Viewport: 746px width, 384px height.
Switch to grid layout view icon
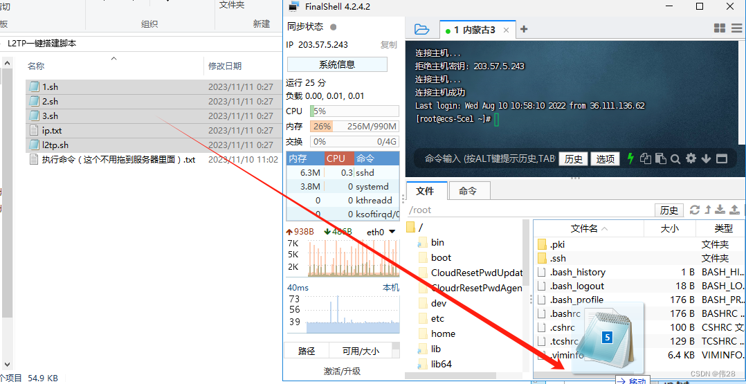[720, 28]
